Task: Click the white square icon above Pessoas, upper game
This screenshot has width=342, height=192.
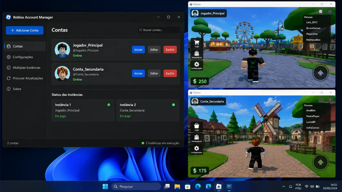Action: click(x=321, y=11)
